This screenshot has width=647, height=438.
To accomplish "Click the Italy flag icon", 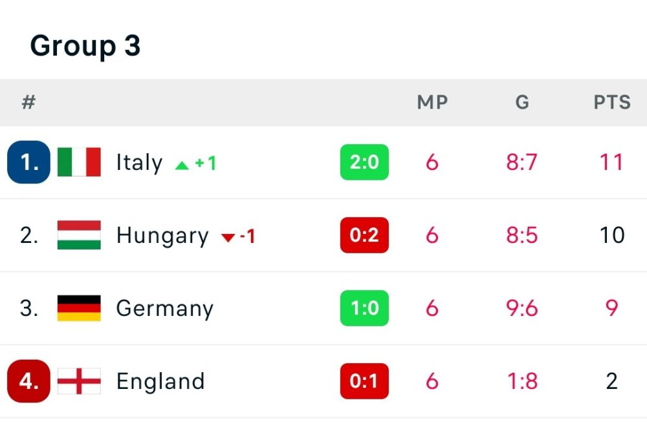I will 79,162.
